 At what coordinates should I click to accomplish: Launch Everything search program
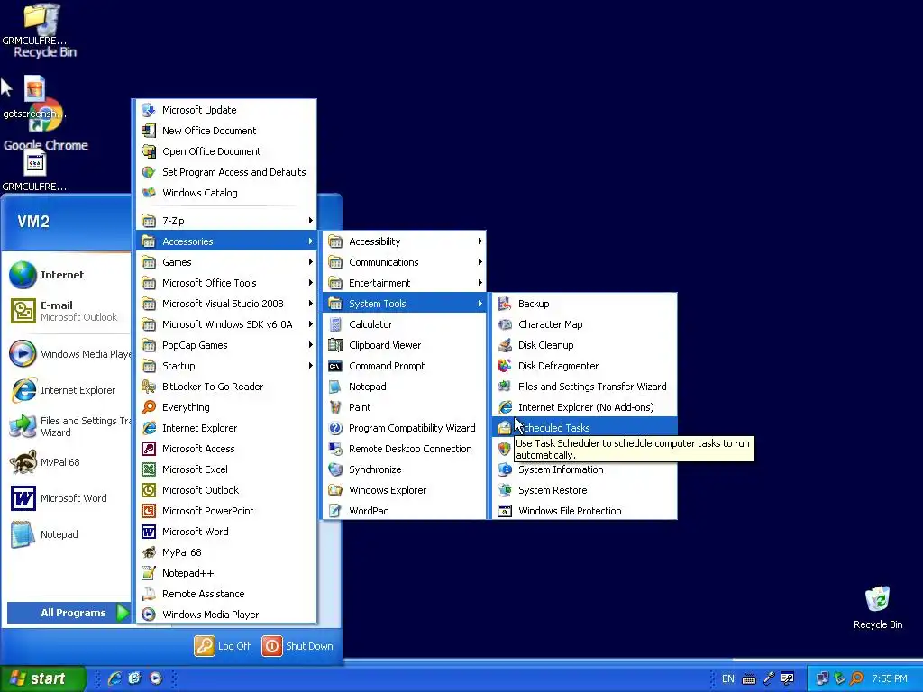point(226,406)
